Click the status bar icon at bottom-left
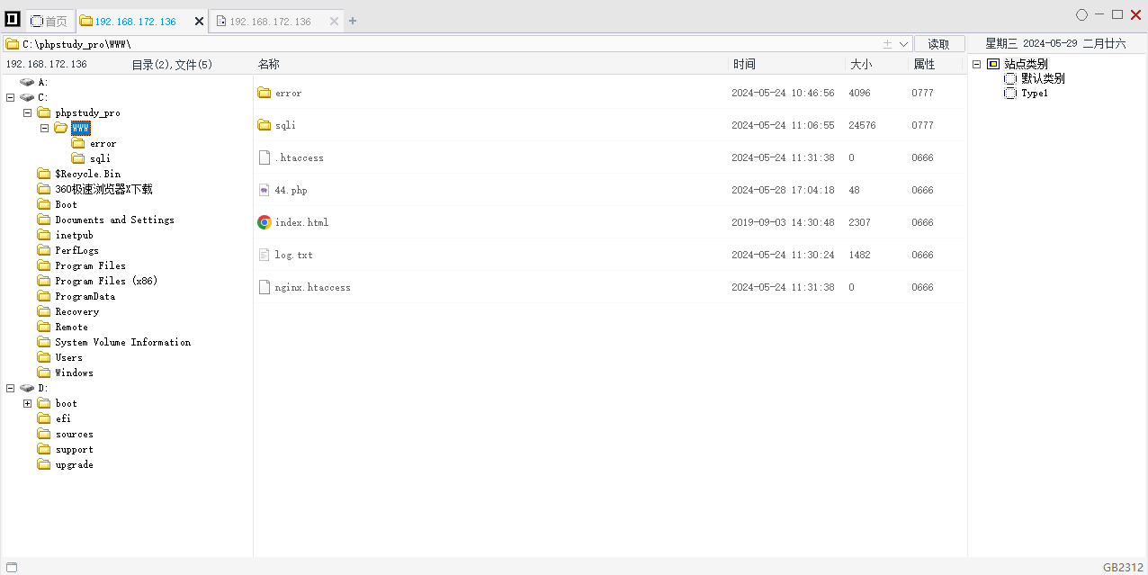 [x=12, y=567]
